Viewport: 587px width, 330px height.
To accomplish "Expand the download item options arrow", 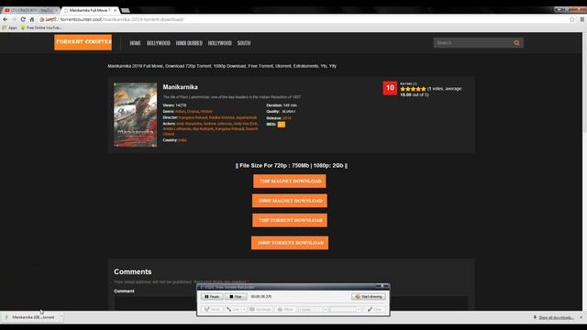I will [61, 317].
